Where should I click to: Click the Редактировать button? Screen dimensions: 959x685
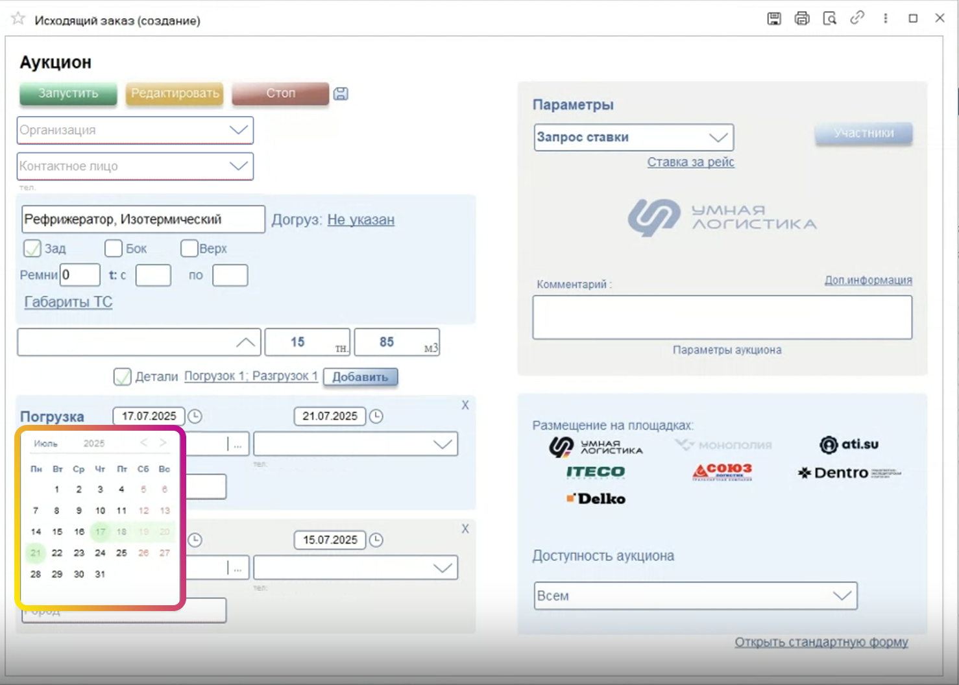(x=175, y=93)
